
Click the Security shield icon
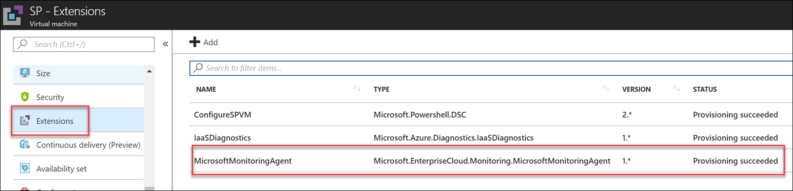point(25,97)
